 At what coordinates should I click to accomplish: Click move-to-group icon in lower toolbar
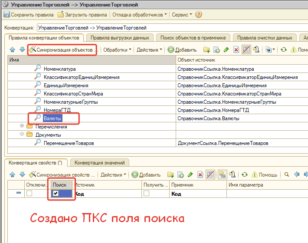233,174
